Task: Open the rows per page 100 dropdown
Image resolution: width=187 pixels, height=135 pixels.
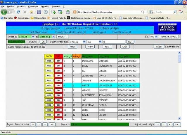Action: pos(157,37)
